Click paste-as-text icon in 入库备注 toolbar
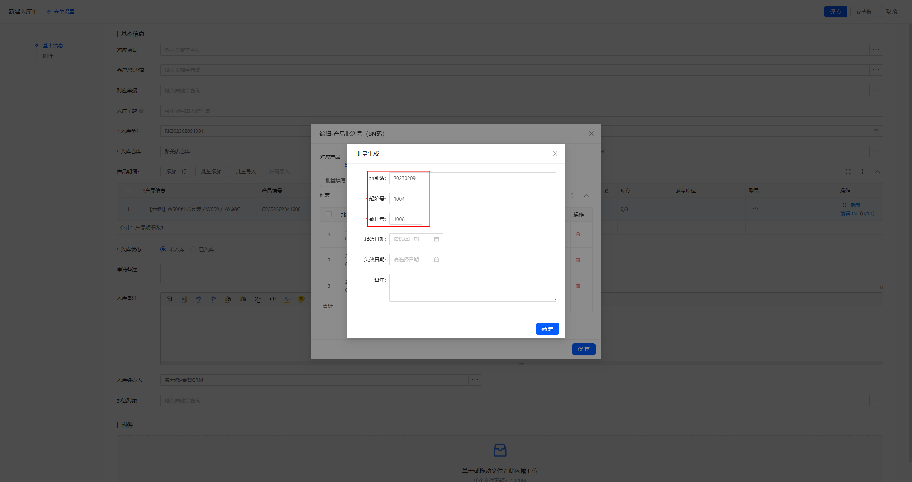Screen dimensions: 912x482 228,299
